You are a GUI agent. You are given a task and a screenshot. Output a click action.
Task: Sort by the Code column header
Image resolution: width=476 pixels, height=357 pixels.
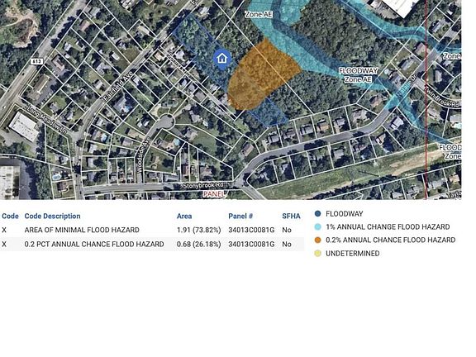point(10,217)
